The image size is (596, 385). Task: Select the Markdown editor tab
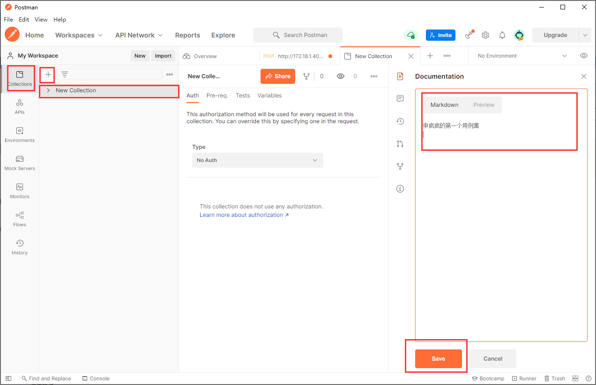pos(444,105)
